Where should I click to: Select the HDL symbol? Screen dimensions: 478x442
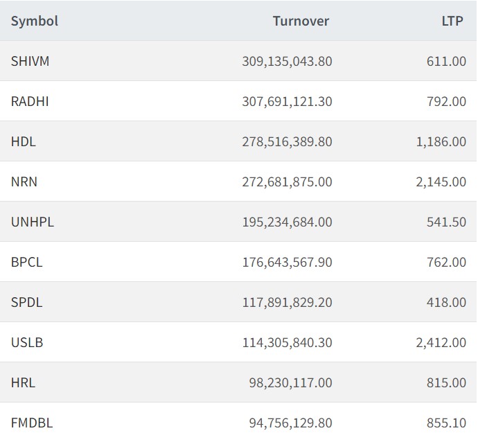coord(24,141)
